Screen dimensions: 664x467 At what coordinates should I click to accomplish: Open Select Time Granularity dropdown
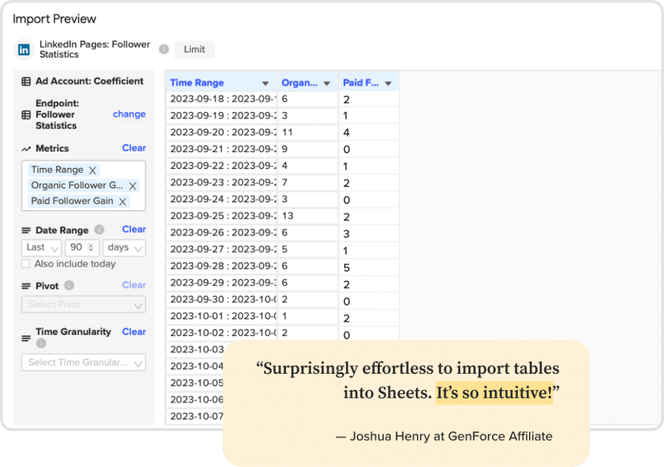(84, 363)
